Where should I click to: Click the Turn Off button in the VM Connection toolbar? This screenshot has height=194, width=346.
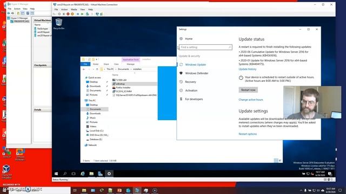[64, 14]
